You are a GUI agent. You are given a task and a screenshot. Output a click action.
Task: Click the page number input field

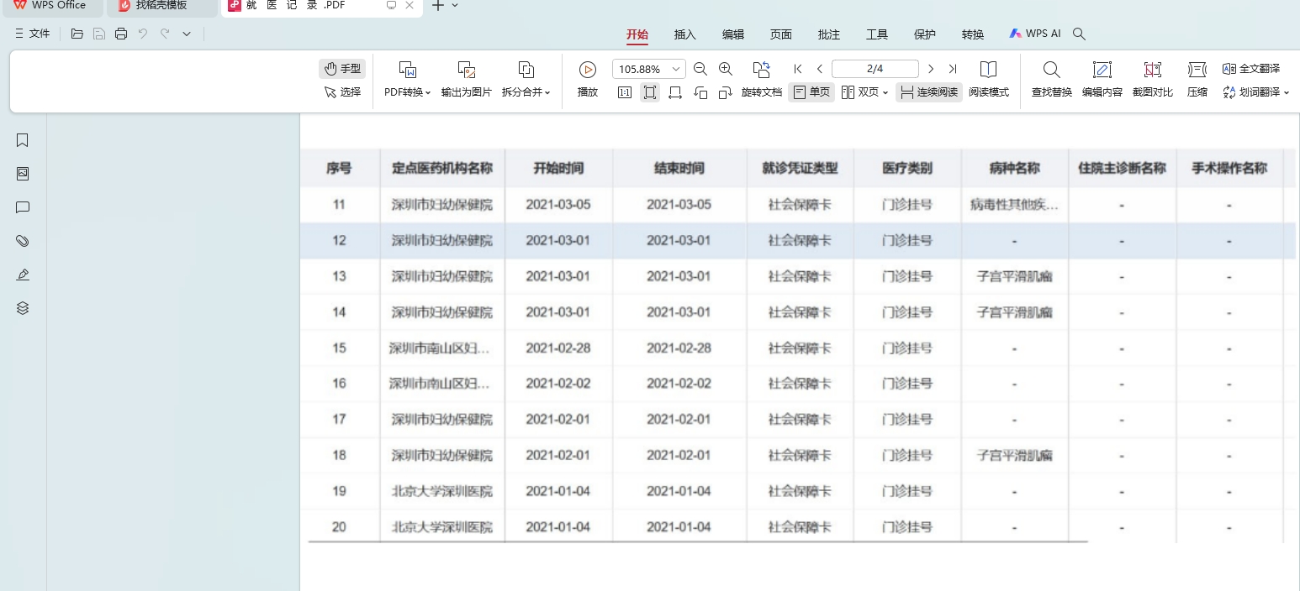coord(875,69)
